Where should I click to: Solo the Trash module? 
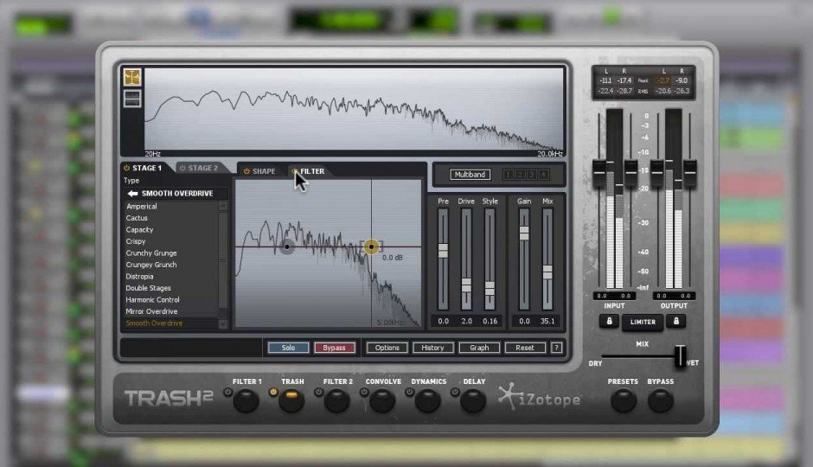click(288, 348)
